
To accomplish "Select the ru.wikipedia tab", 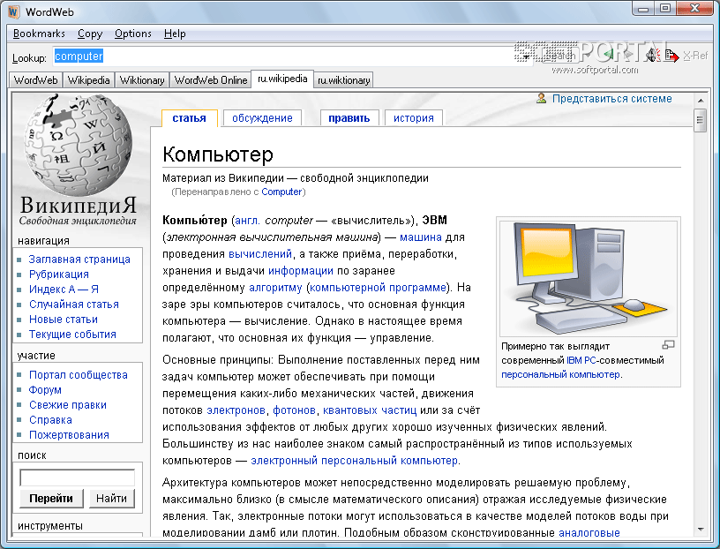I will (x=282, y=79).
